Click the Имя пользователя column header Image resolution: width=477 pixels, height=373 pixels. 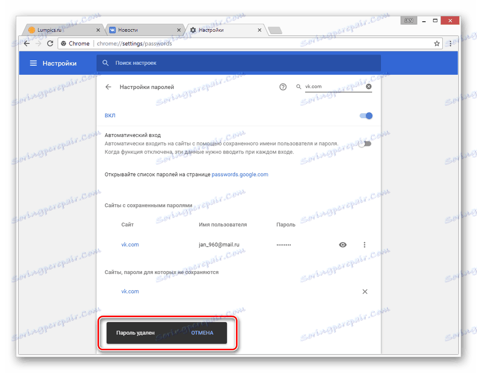[223, 225]
